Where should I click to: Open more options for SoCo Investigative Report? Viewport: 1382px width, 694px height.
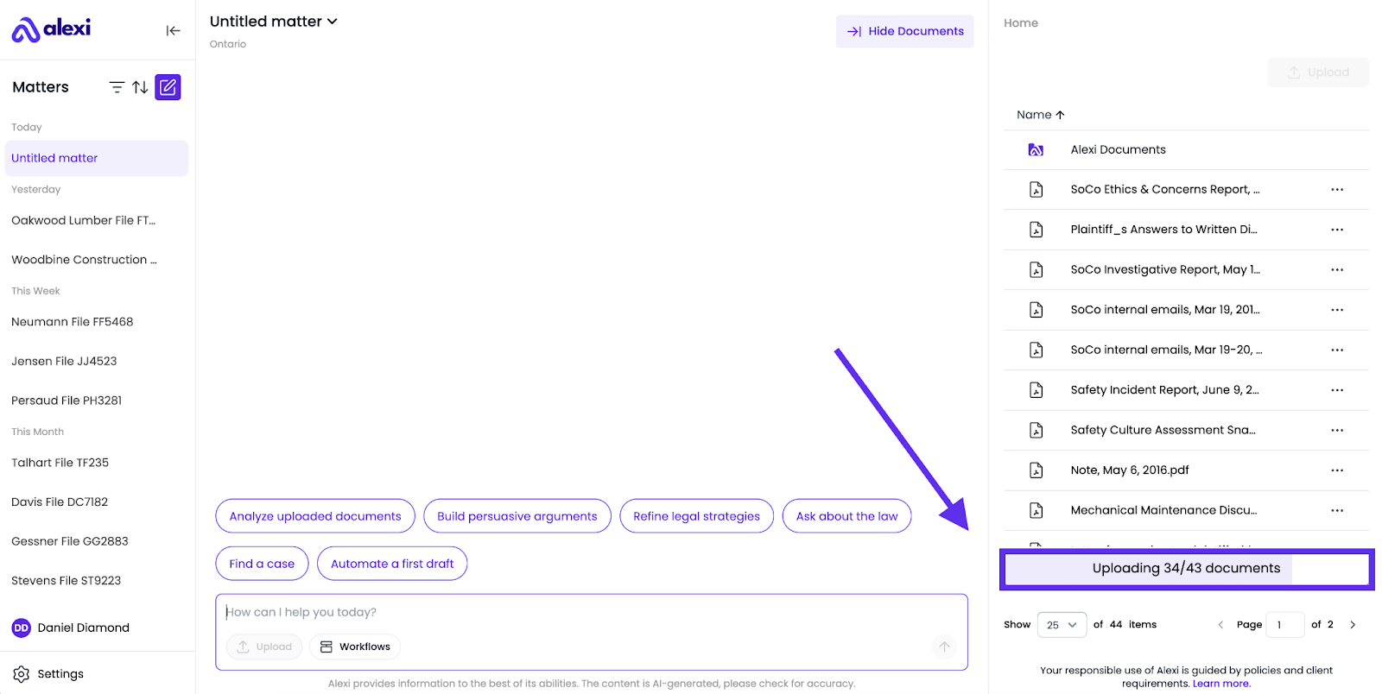pyautogui.click(x=1337, y=269)
